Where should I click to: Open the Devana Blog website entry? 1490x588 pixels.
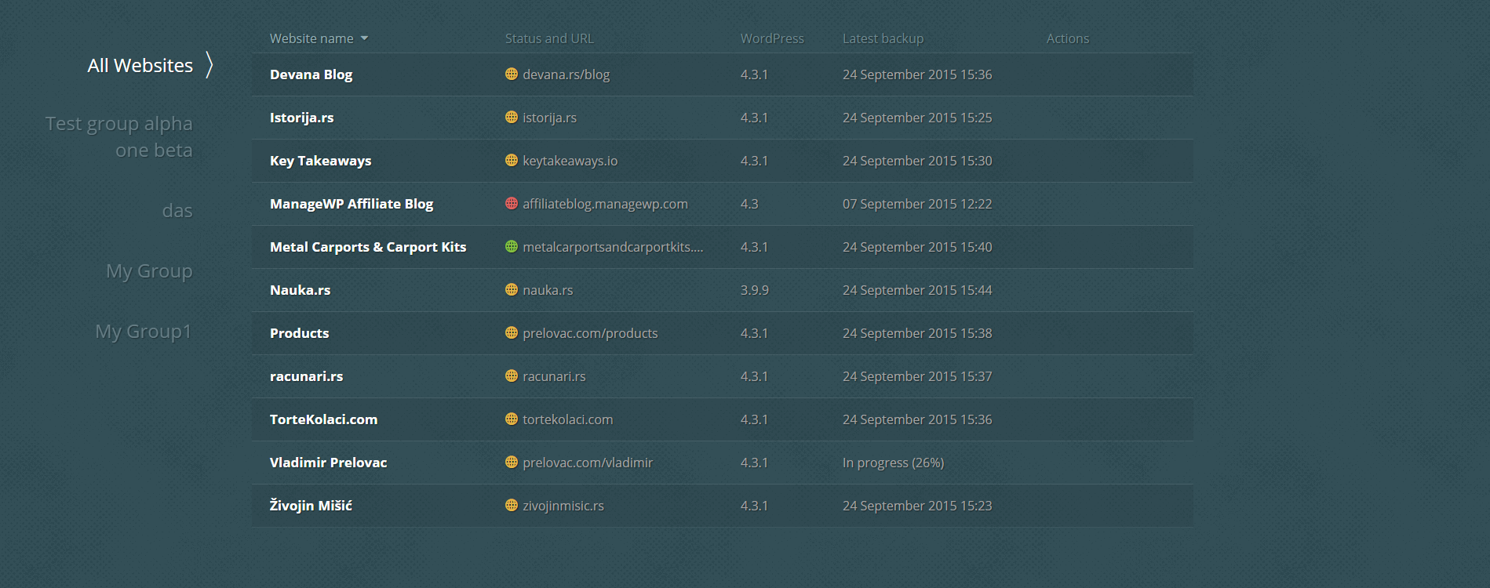click(x=311, y=74)
